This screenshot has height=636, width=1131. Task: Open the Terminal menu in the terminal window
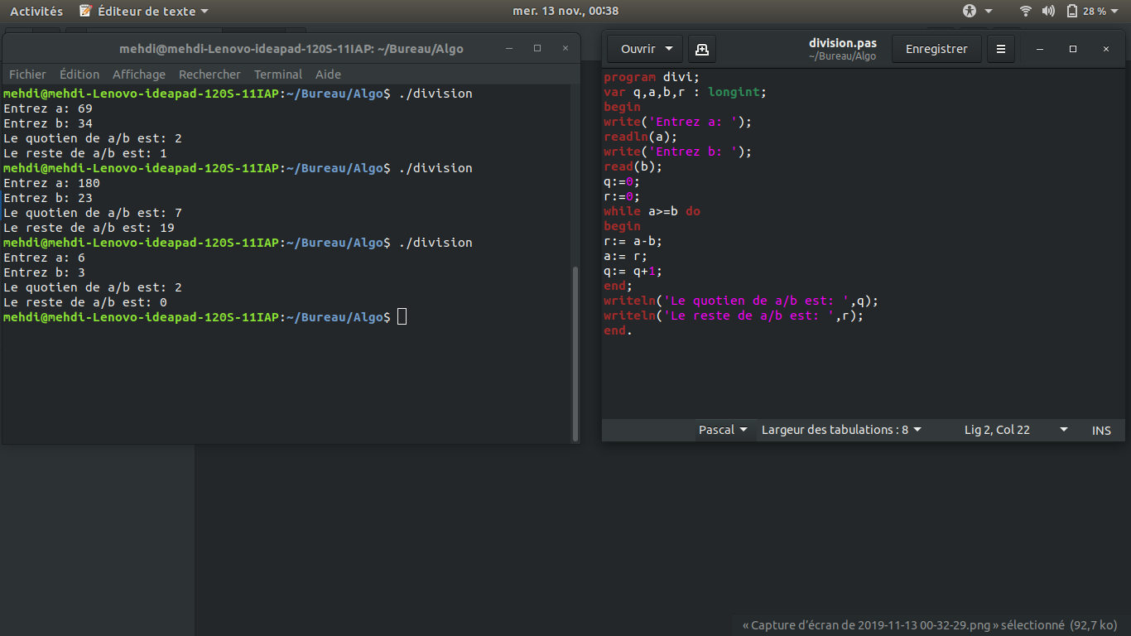coord(278,75)
